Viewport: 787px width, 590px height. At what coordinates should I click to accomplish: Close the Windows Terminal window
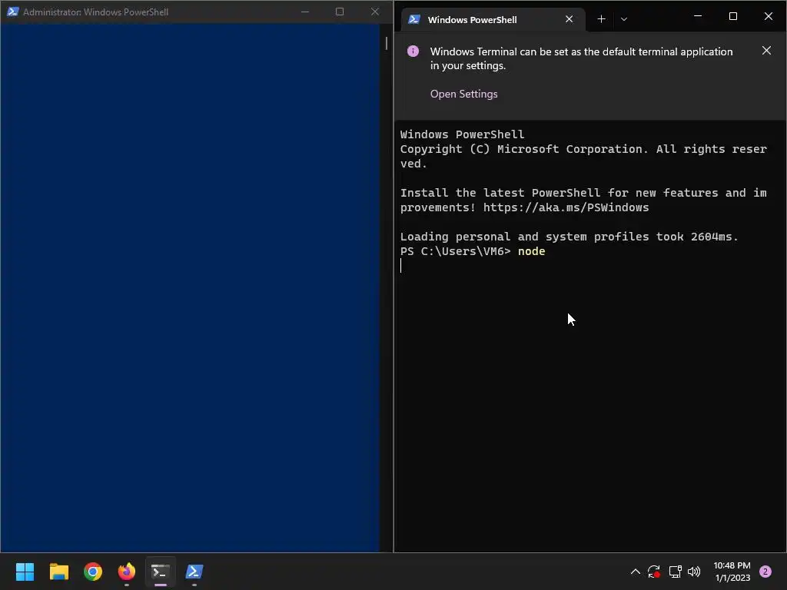point(769,17)
